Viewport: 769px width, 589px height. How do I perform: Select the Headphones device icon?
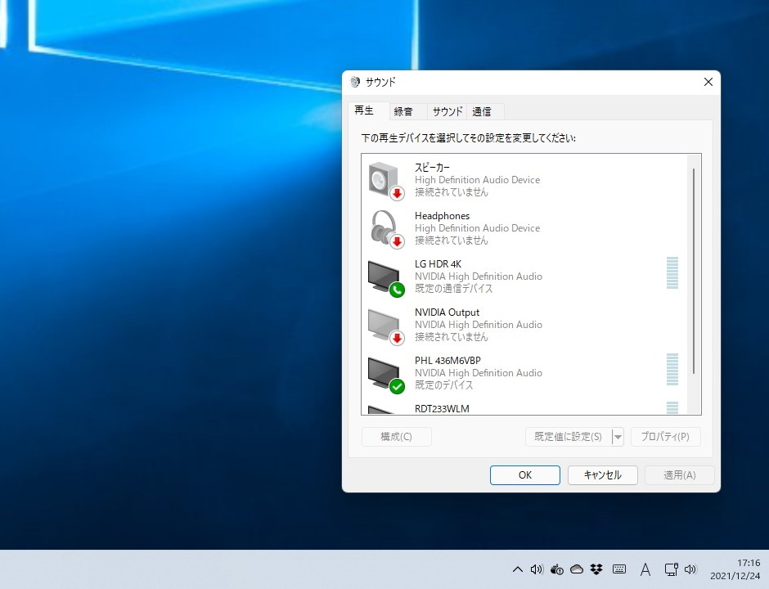384,227
